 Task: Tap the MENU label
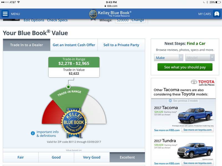(16, 14)
